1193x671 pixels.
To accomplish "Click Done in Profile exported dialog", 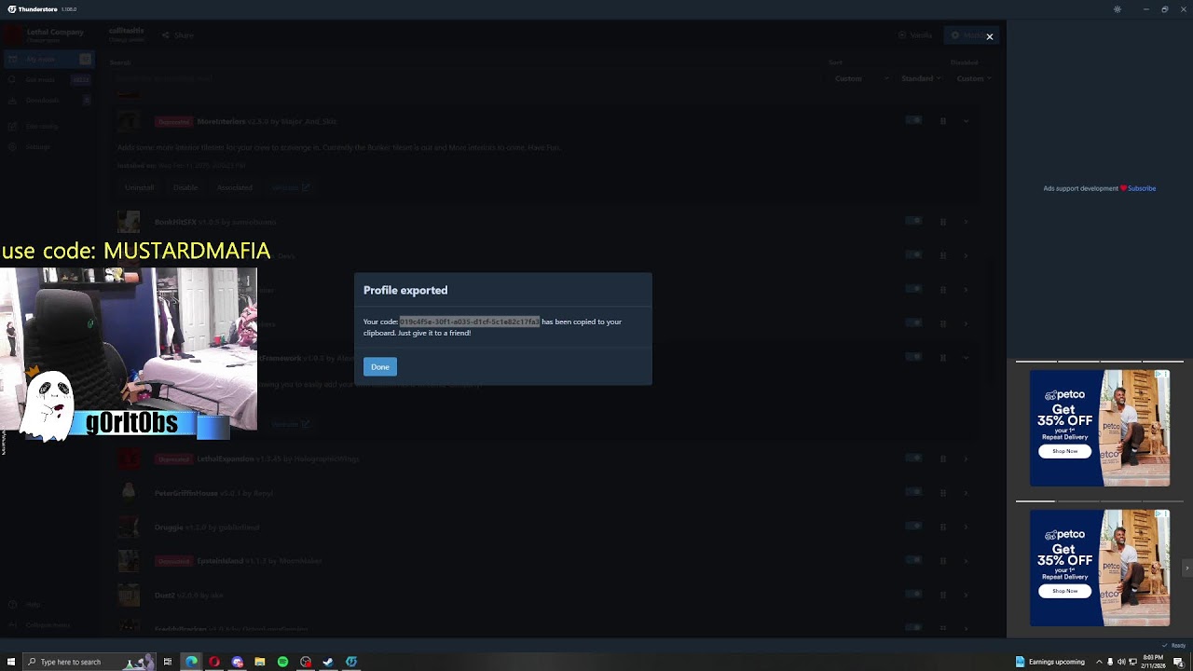I will pyautogui.click(x=379, y=367).
